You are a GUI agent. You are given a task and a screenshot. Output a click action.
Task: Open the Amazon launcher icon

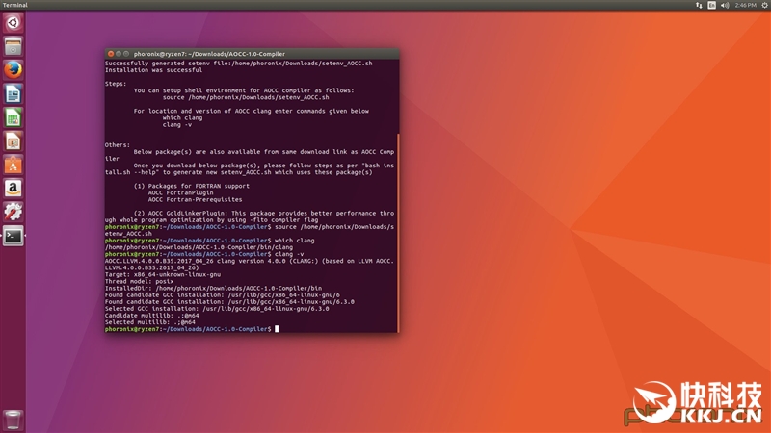click(x=13, y=188)
